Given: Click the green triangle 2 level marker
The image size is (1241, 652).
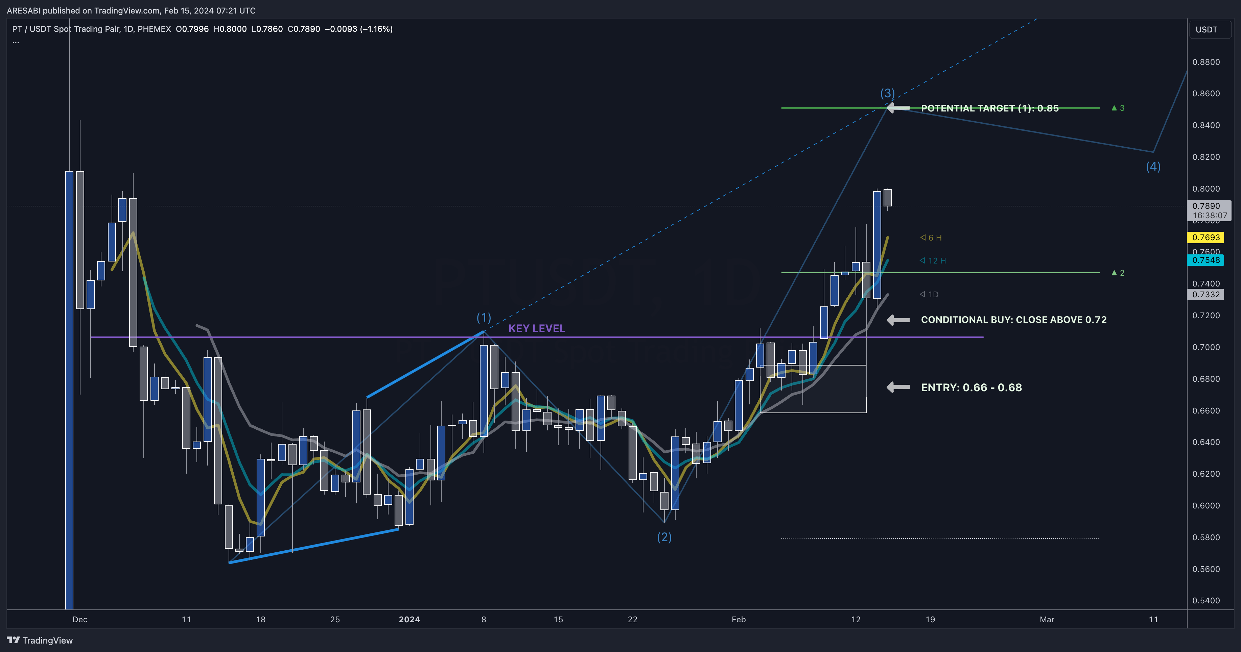Looking at the screenshot, I should click(x=1118, y=273).
